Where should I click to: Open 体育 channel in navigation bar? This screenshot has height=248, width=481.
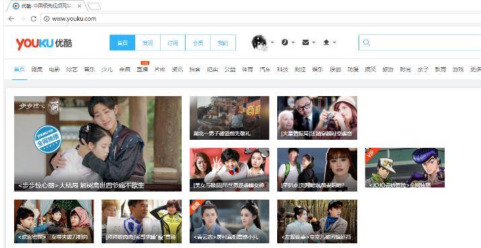tap(248, 70)
